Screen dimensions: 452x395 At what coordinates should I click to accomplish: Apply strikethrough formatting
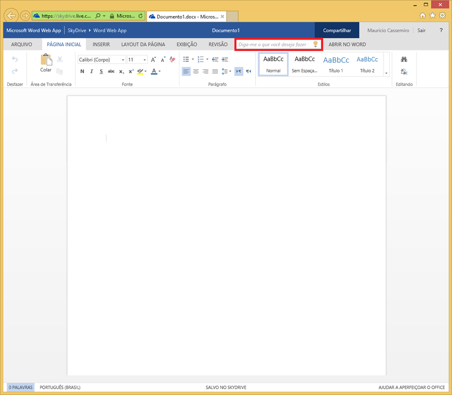pyautogui.click(x=111, y=71)
